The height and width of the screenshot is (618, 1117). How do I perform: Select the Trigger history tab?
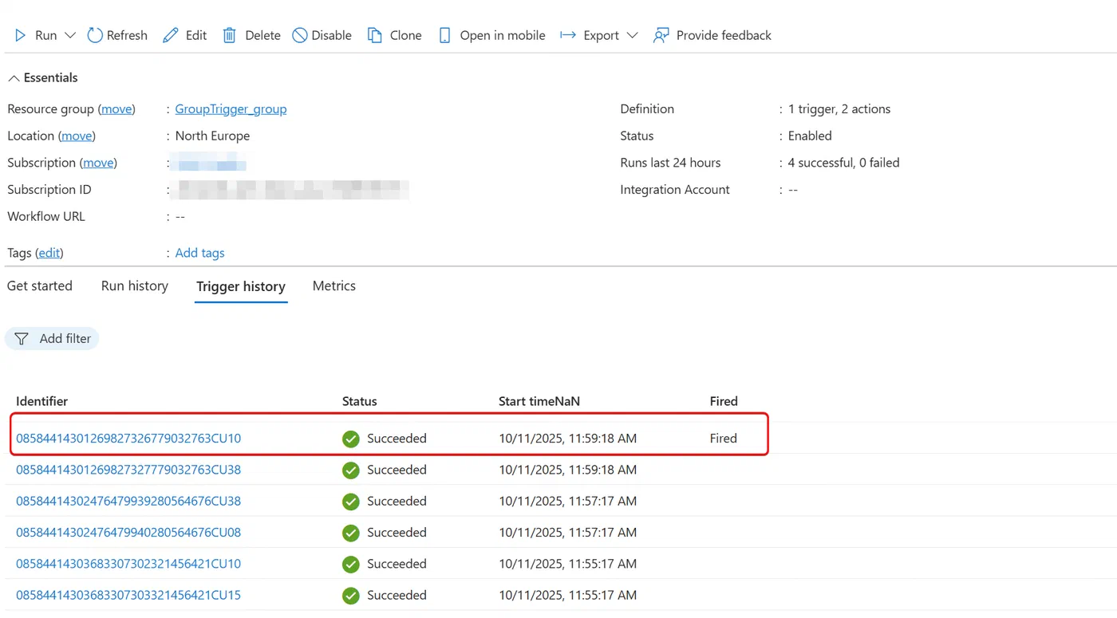(x=241, y=286)
